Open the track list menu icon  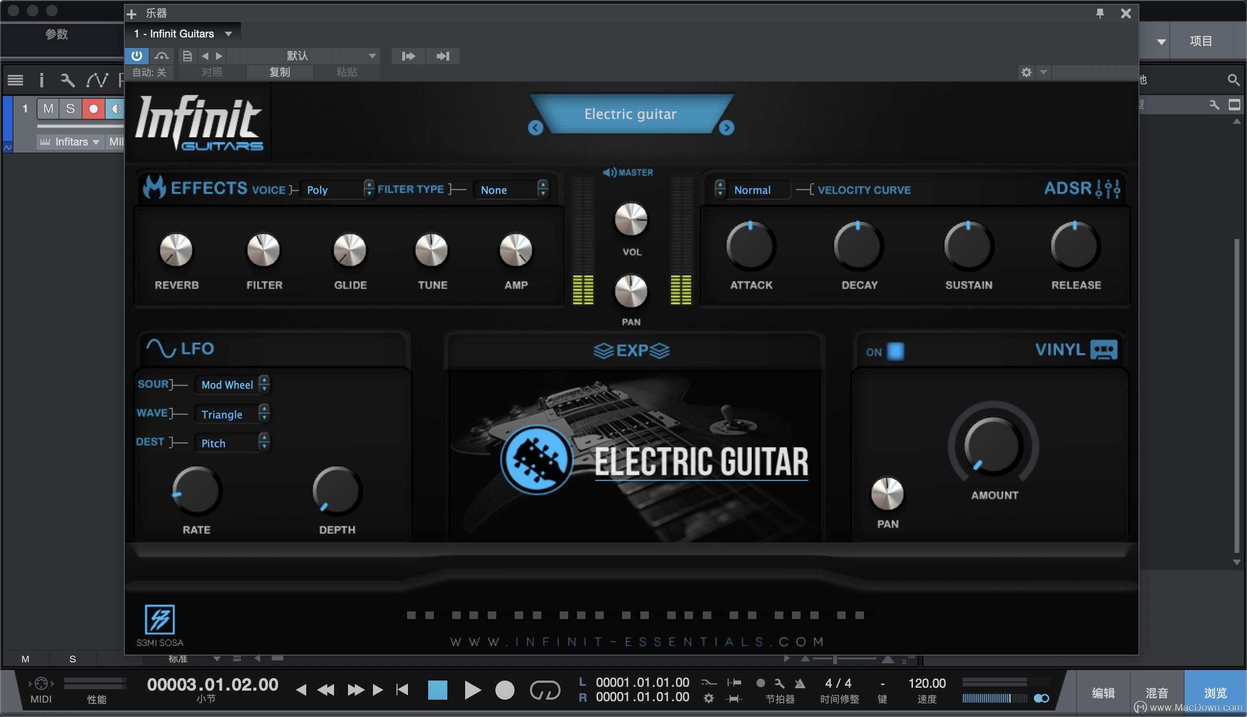pos(15,80)
